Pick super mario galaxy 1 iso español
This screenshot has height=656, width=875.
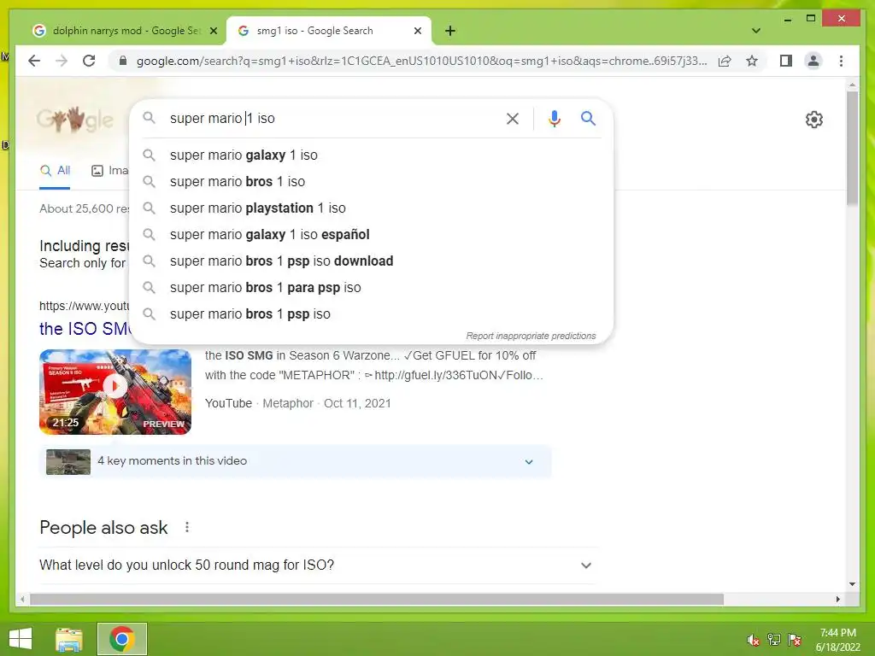pos(372,234)
